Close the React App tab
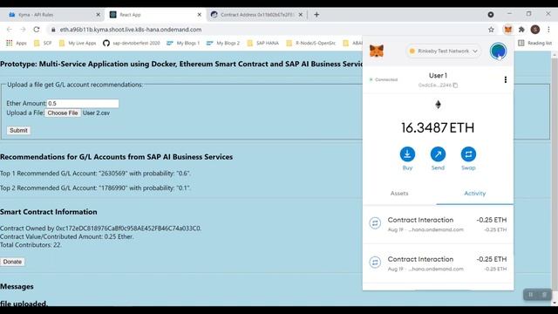The image size is (558, 314). tap(200, 15)
